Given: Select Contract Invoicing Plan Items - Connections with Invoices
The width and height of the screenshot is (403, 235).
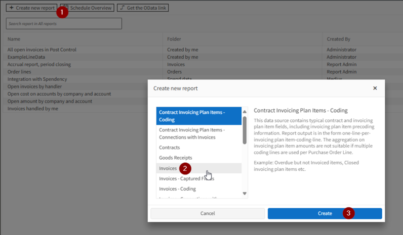Looking at the screenshot, I should [198, 133].
